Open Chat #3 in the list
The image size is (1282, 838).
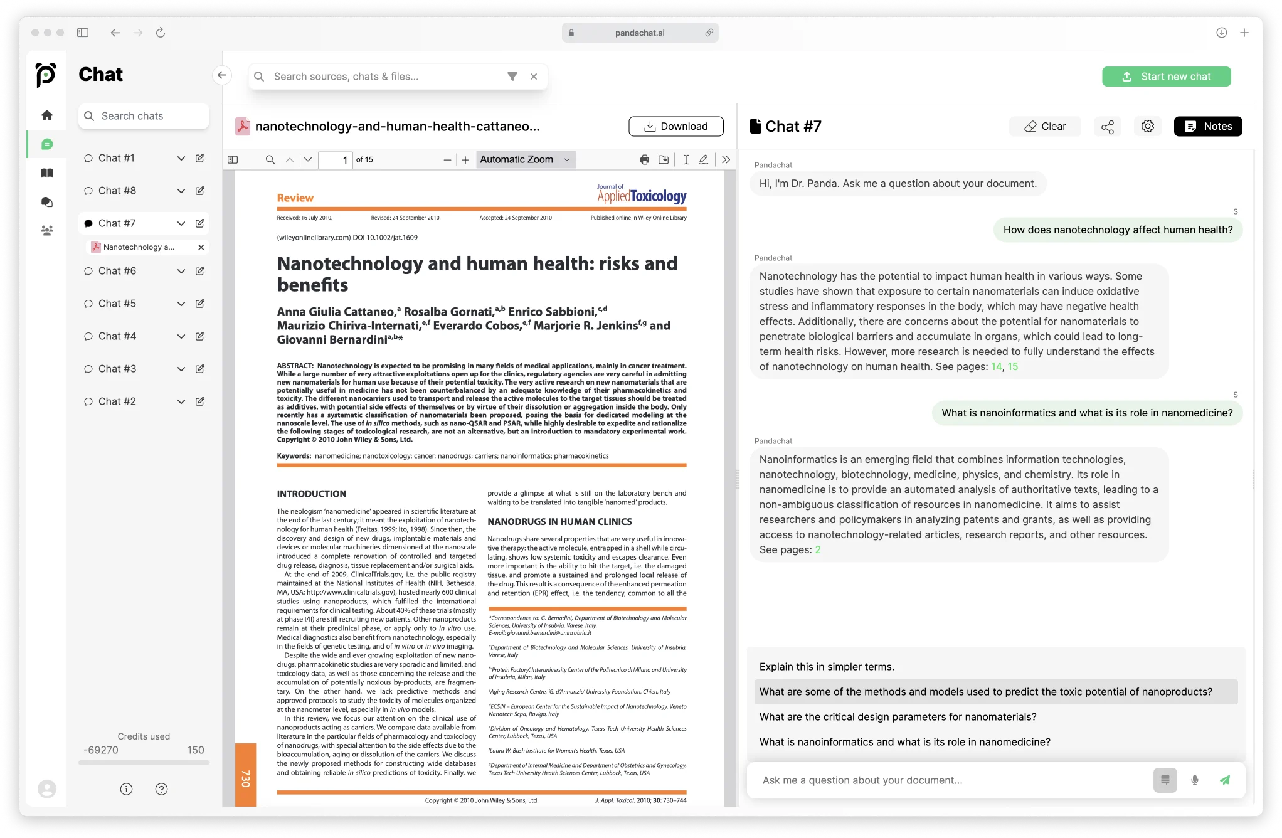pyautogui.click(x=117, y=369)
